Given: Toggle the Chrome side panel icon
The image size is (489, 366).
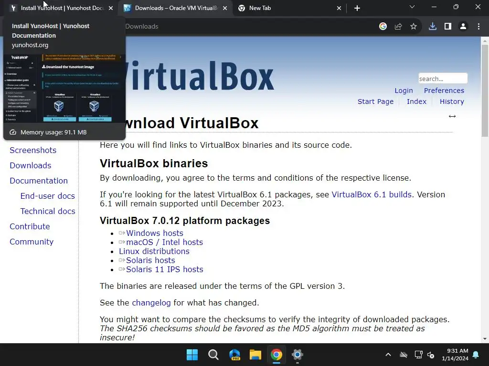Looking at the screenshot, I should 448,27.
